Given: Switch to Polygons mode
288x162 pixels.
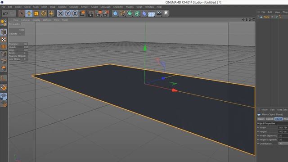Looking at the screenshot, I should point(4,69).
